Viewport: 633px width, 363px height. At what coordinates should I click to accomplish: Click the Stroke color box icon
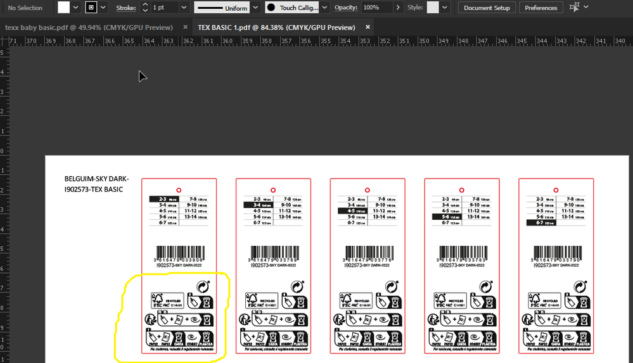pyautogui.click(x=91, y=7)
